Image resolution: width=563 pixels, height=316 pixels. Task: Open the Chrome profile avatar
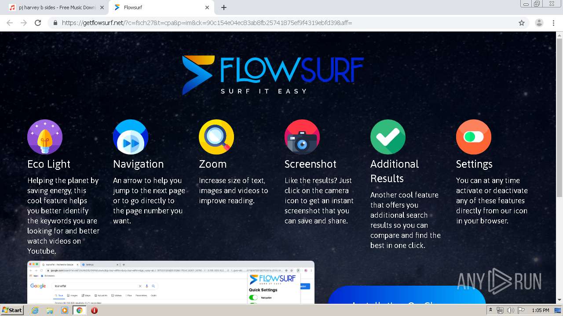[x=539, y=23]
